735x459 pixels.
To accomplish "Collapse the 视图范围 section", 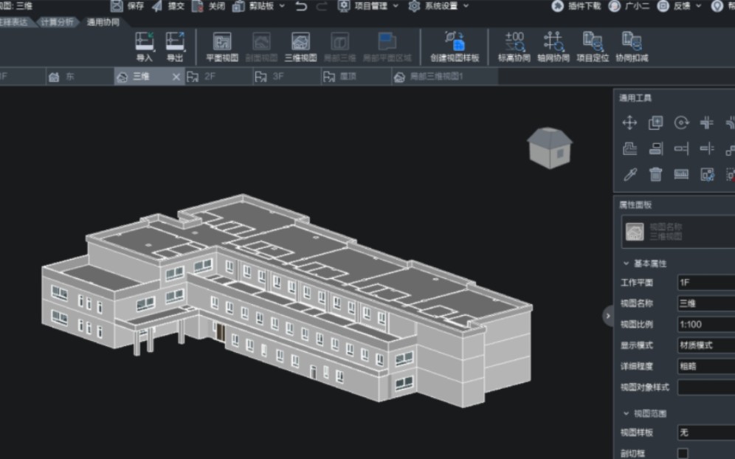I will [626, 413].
